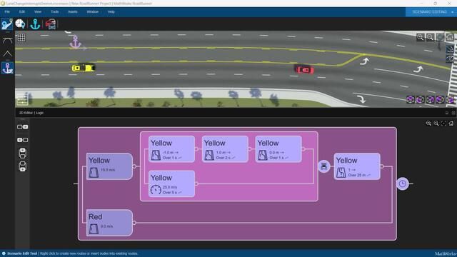Screen dimensions: 457x257
Task: Select the teal anchor tool in top toolbar
Action: (x=35, y=24)
